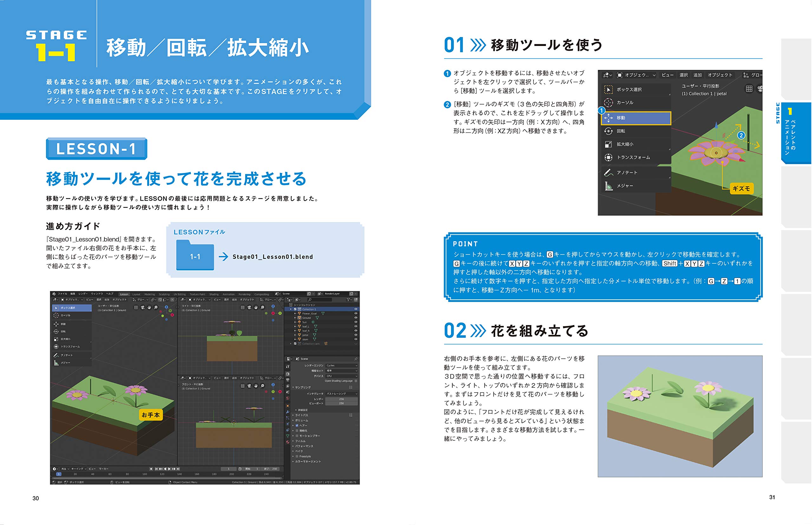The image size is (812, 525).
Task: Open the render properties tab in the properties editor
Action: point(288,374)
